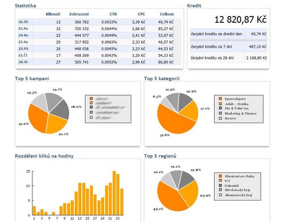The height and width of the screenshot is (222, 284).
Task: Click the Hry & Volný čas legend swatch
Action: [220, 108]
